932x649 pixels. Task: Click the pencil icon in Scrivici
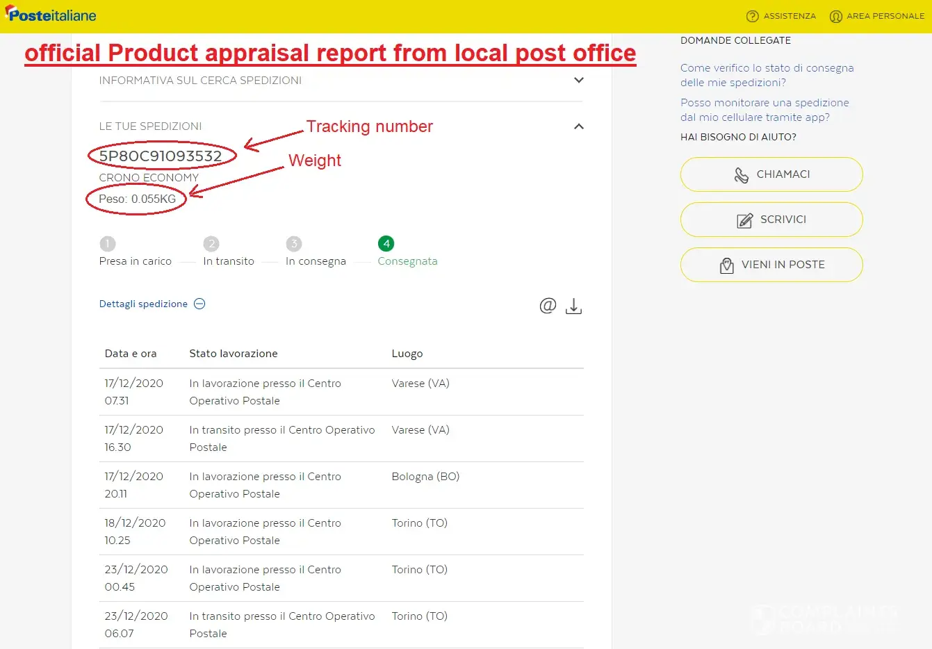(x=744, y=220)
